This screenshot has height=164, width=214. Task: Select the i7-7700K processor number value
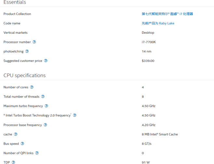point(149,42)
